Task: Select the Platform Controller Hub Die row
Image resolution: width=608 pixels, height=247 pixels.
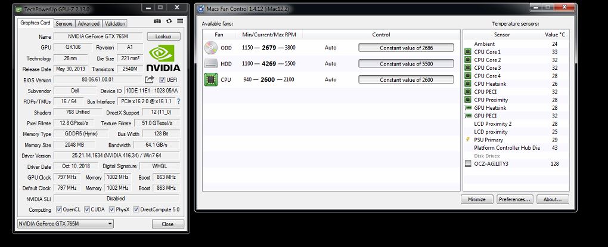Action: point(516,147)
